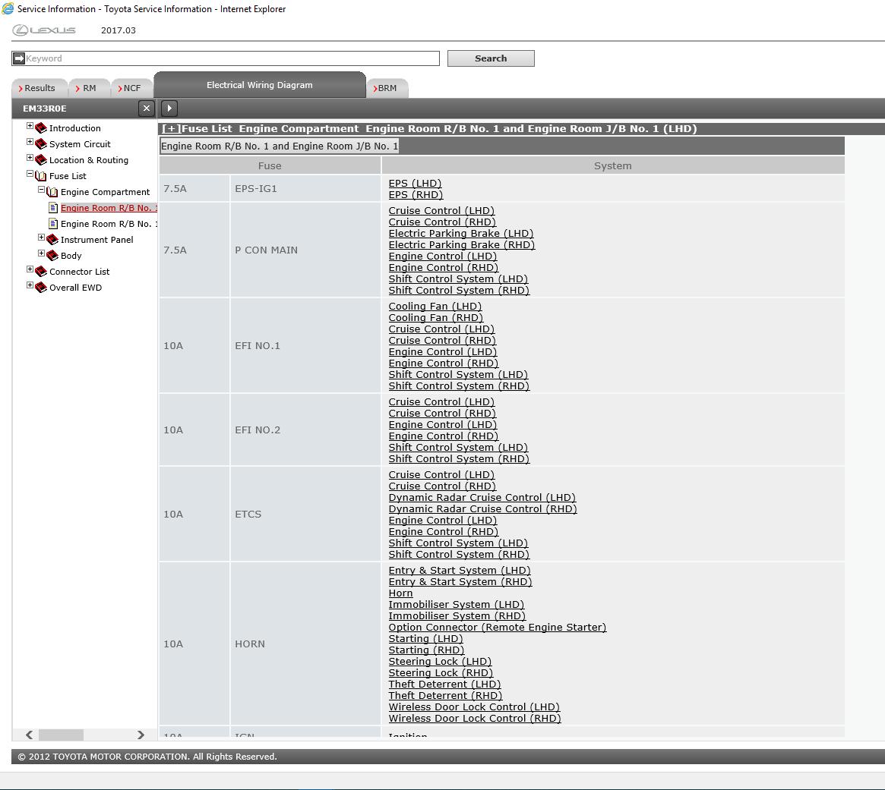The image size is (885, 790).
Task: Click the Search button
Action: click(491, 58)
